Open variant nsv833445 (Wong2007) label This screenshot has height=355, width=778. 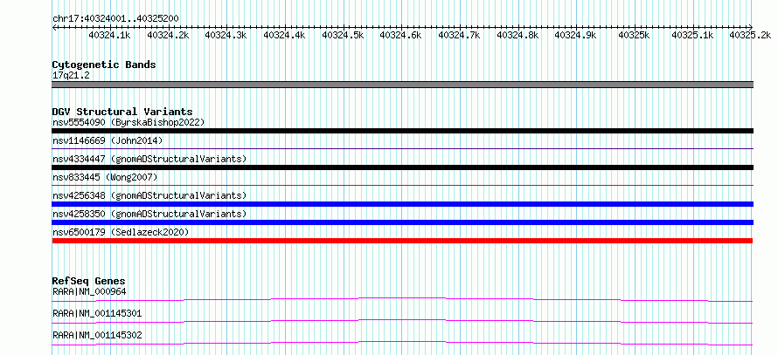pyautogui.click(x=105, y=177)
